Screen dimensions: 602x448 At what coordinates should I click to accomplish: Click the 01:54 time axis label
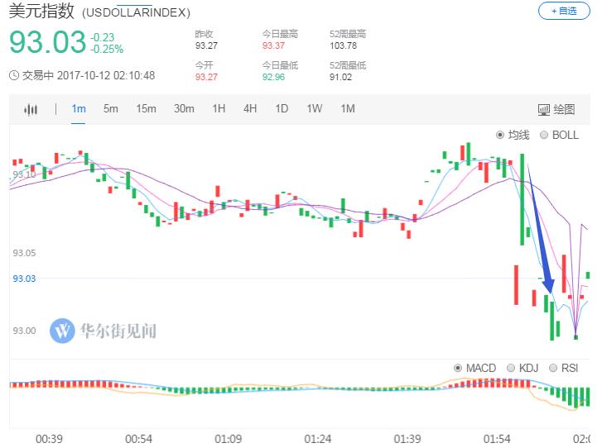[x=497, y=439]
